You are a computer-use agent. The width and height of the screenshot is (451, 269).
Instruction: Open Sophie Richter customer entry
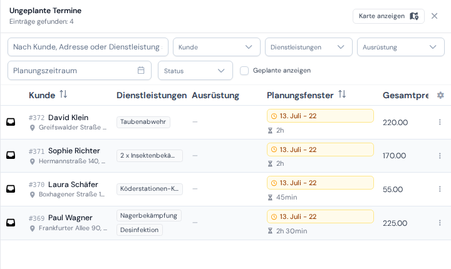(74, 151)
